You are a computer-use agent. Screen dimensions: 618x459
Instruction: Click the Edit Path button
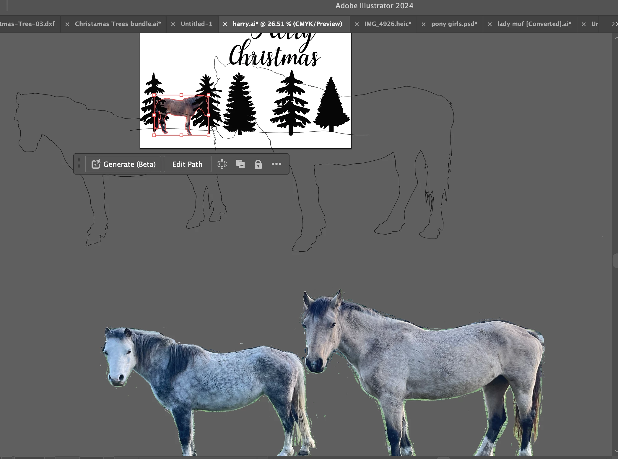[187, 164]
